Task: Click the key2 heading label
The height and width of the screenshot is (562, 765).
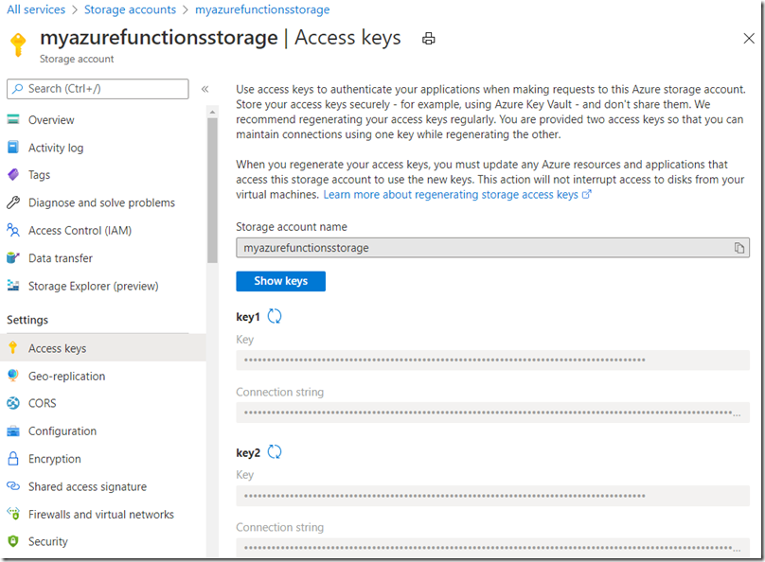Action: coord(248,453)
